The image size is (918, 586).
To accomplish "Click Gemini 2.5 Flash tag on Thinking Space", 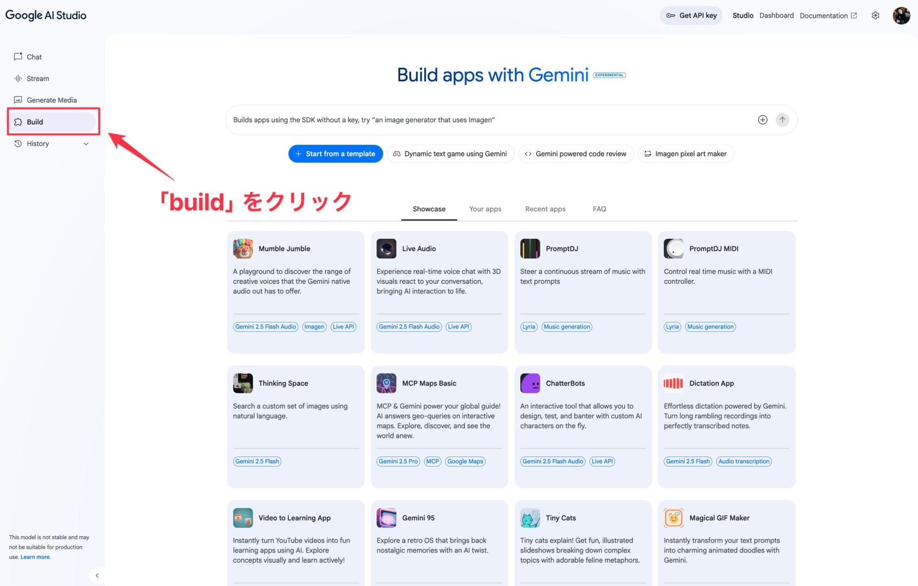I will click(257, 461).
